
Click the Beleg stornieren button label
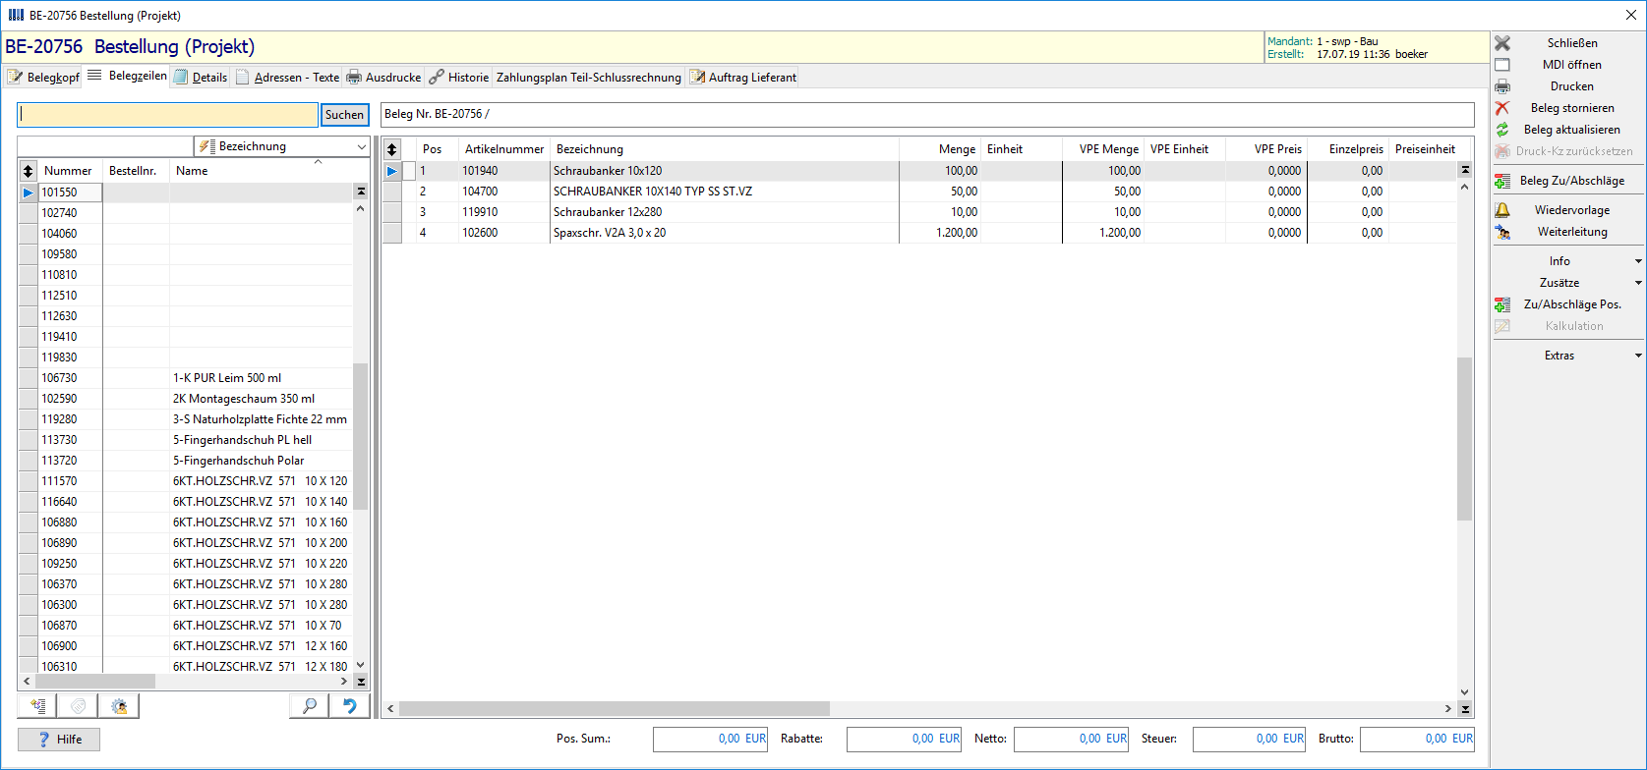(x=1572, y=108)
